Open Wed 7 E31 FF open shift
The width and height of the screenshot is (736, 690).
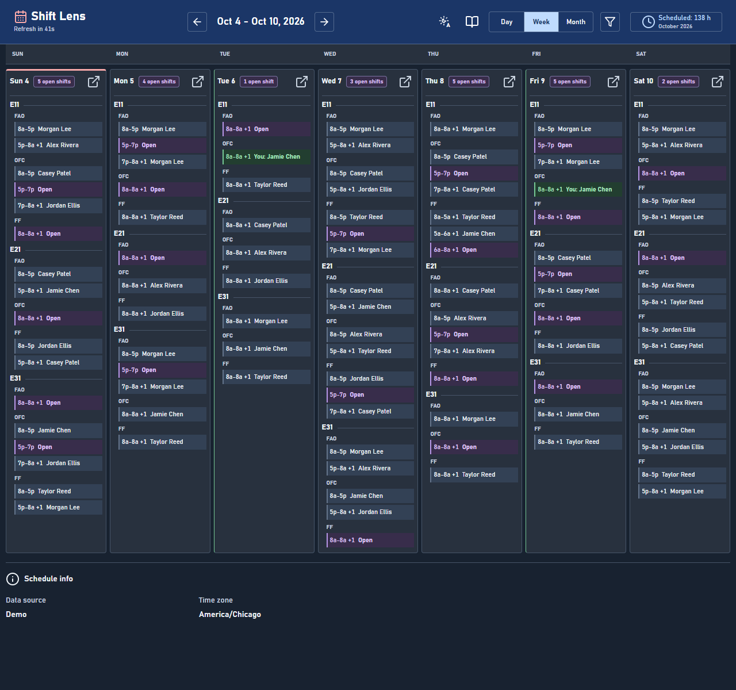[x=370, y=540]
